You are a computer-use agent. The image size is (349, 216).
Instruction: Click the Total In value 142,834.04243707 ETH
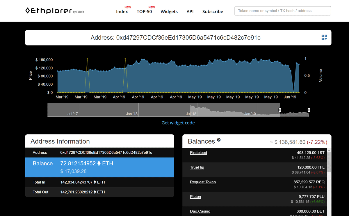83,182
